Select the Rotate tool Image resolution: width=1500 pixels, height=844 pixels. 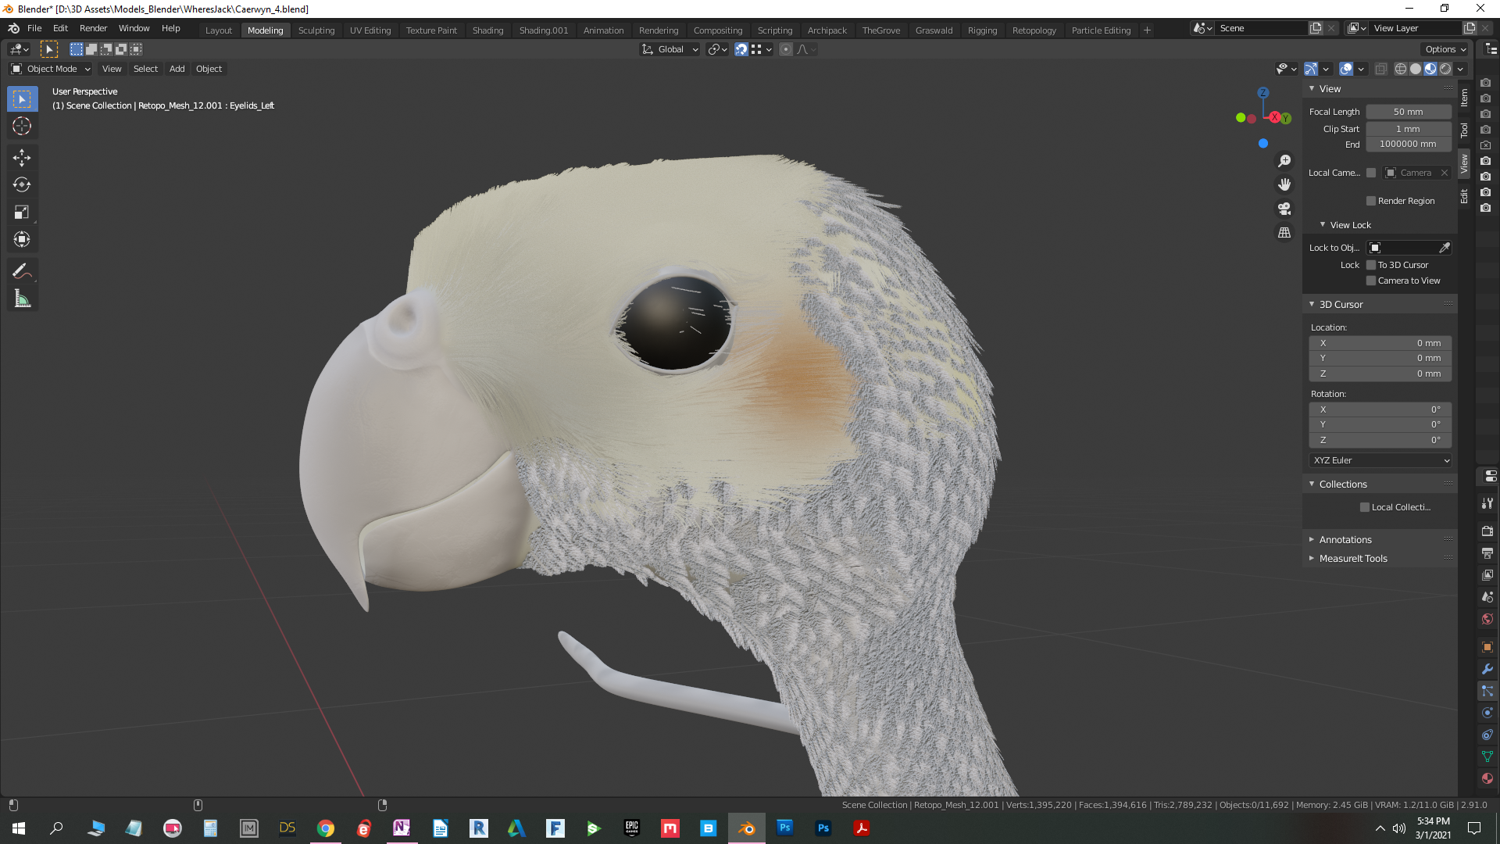click(x=22, y=185)
